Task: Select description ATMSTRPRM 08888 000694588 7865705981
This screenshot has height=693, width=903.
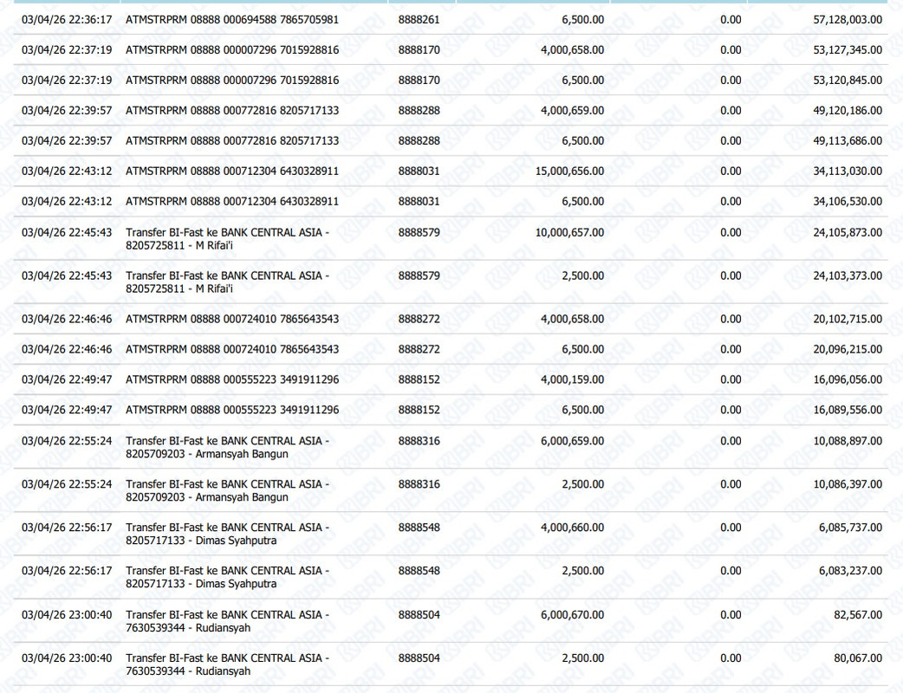Action: [x=232, y=20]
